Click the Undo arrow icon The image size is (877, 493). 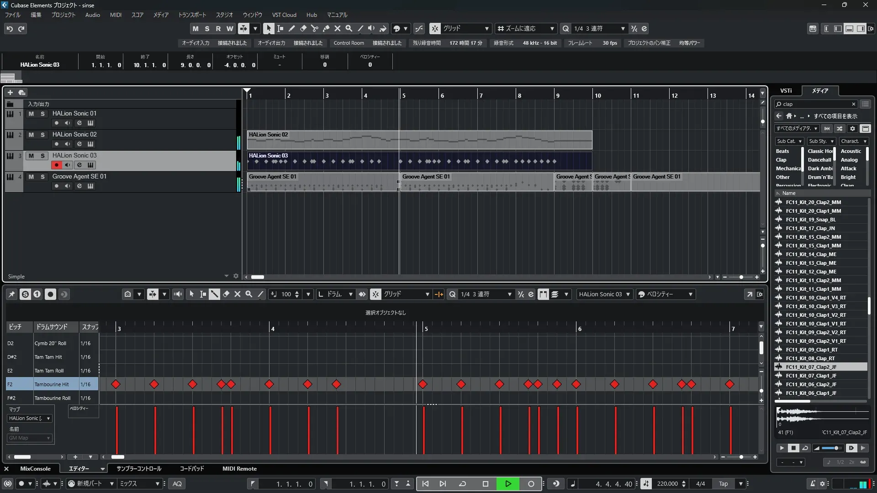tap(10, 29)
